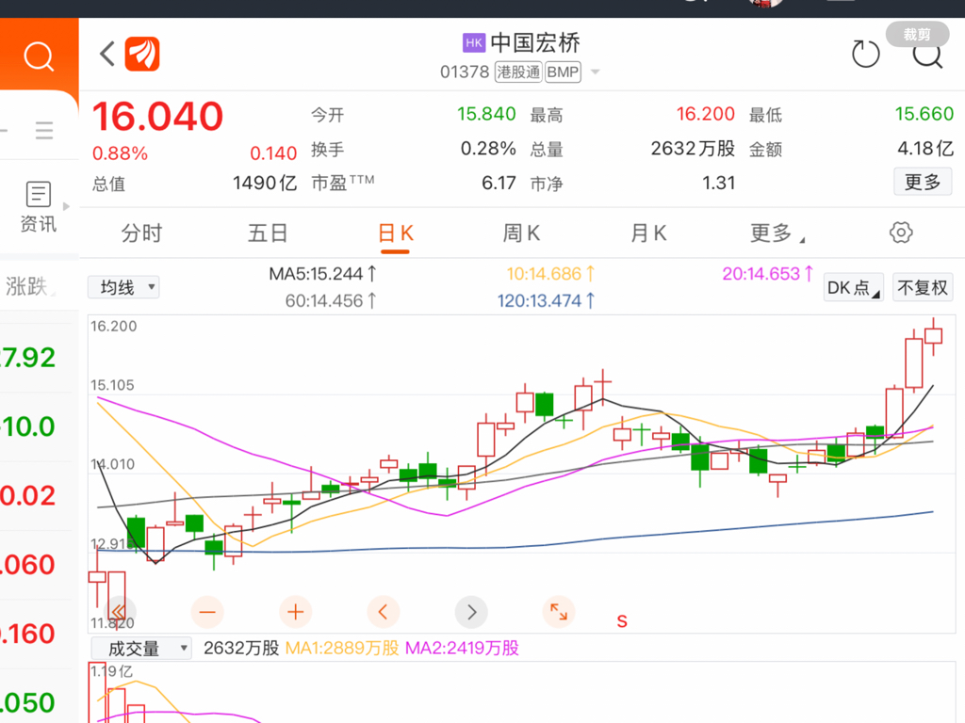Click the latest candlestick on chart
The width and height of the screenshot is (965, 723).
click(x=934, y=336)
